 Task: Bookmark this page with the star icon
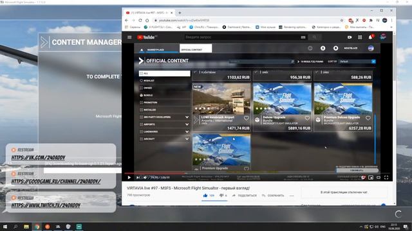coord(342,20)
